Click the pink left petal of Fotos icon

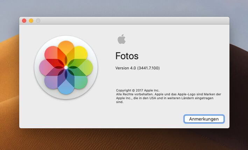tap(47, 67)
